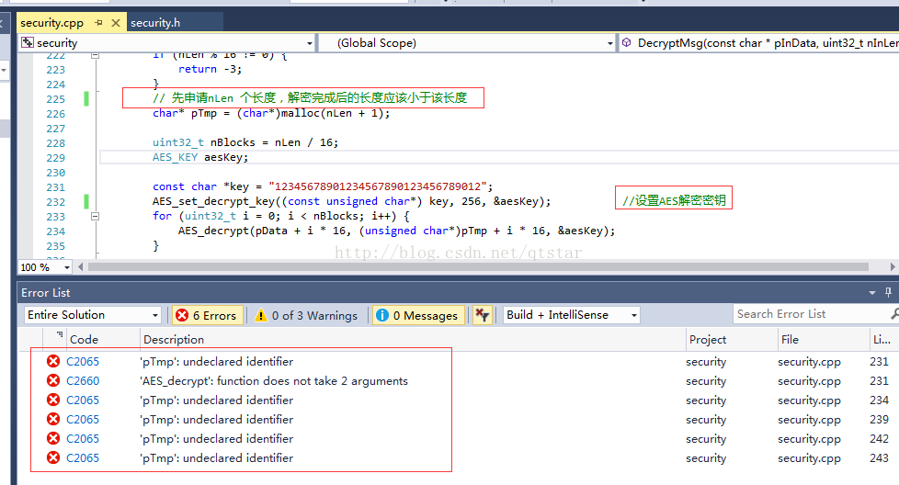Open the security project scope dropdown
This screenshot has height=485, width=899.
(309, 43)
